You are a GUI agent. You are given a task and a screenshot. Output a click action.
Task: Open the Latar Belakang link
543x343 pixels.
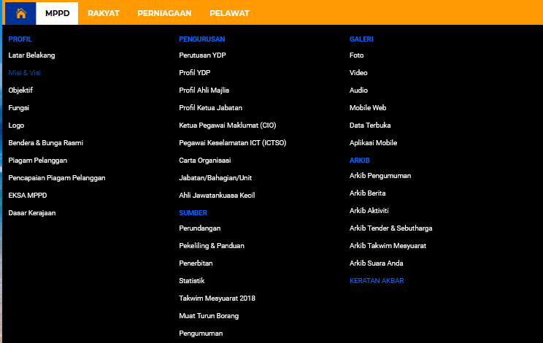(31, 55)
